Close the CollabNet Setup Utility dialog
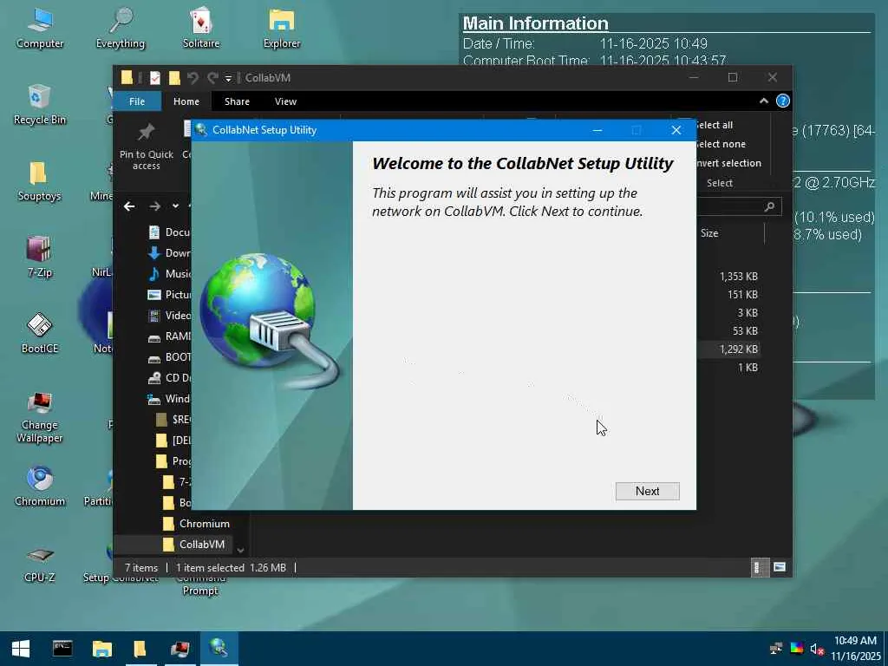Viewport: 888px width, 666px height. [x=676, y=130]
